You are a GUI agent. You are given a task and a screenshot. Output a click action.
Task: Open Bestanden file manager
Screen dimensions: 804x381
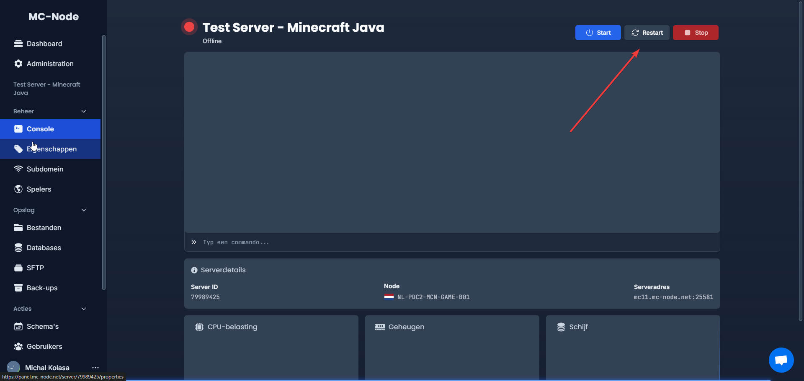click(x=50, y=228)
